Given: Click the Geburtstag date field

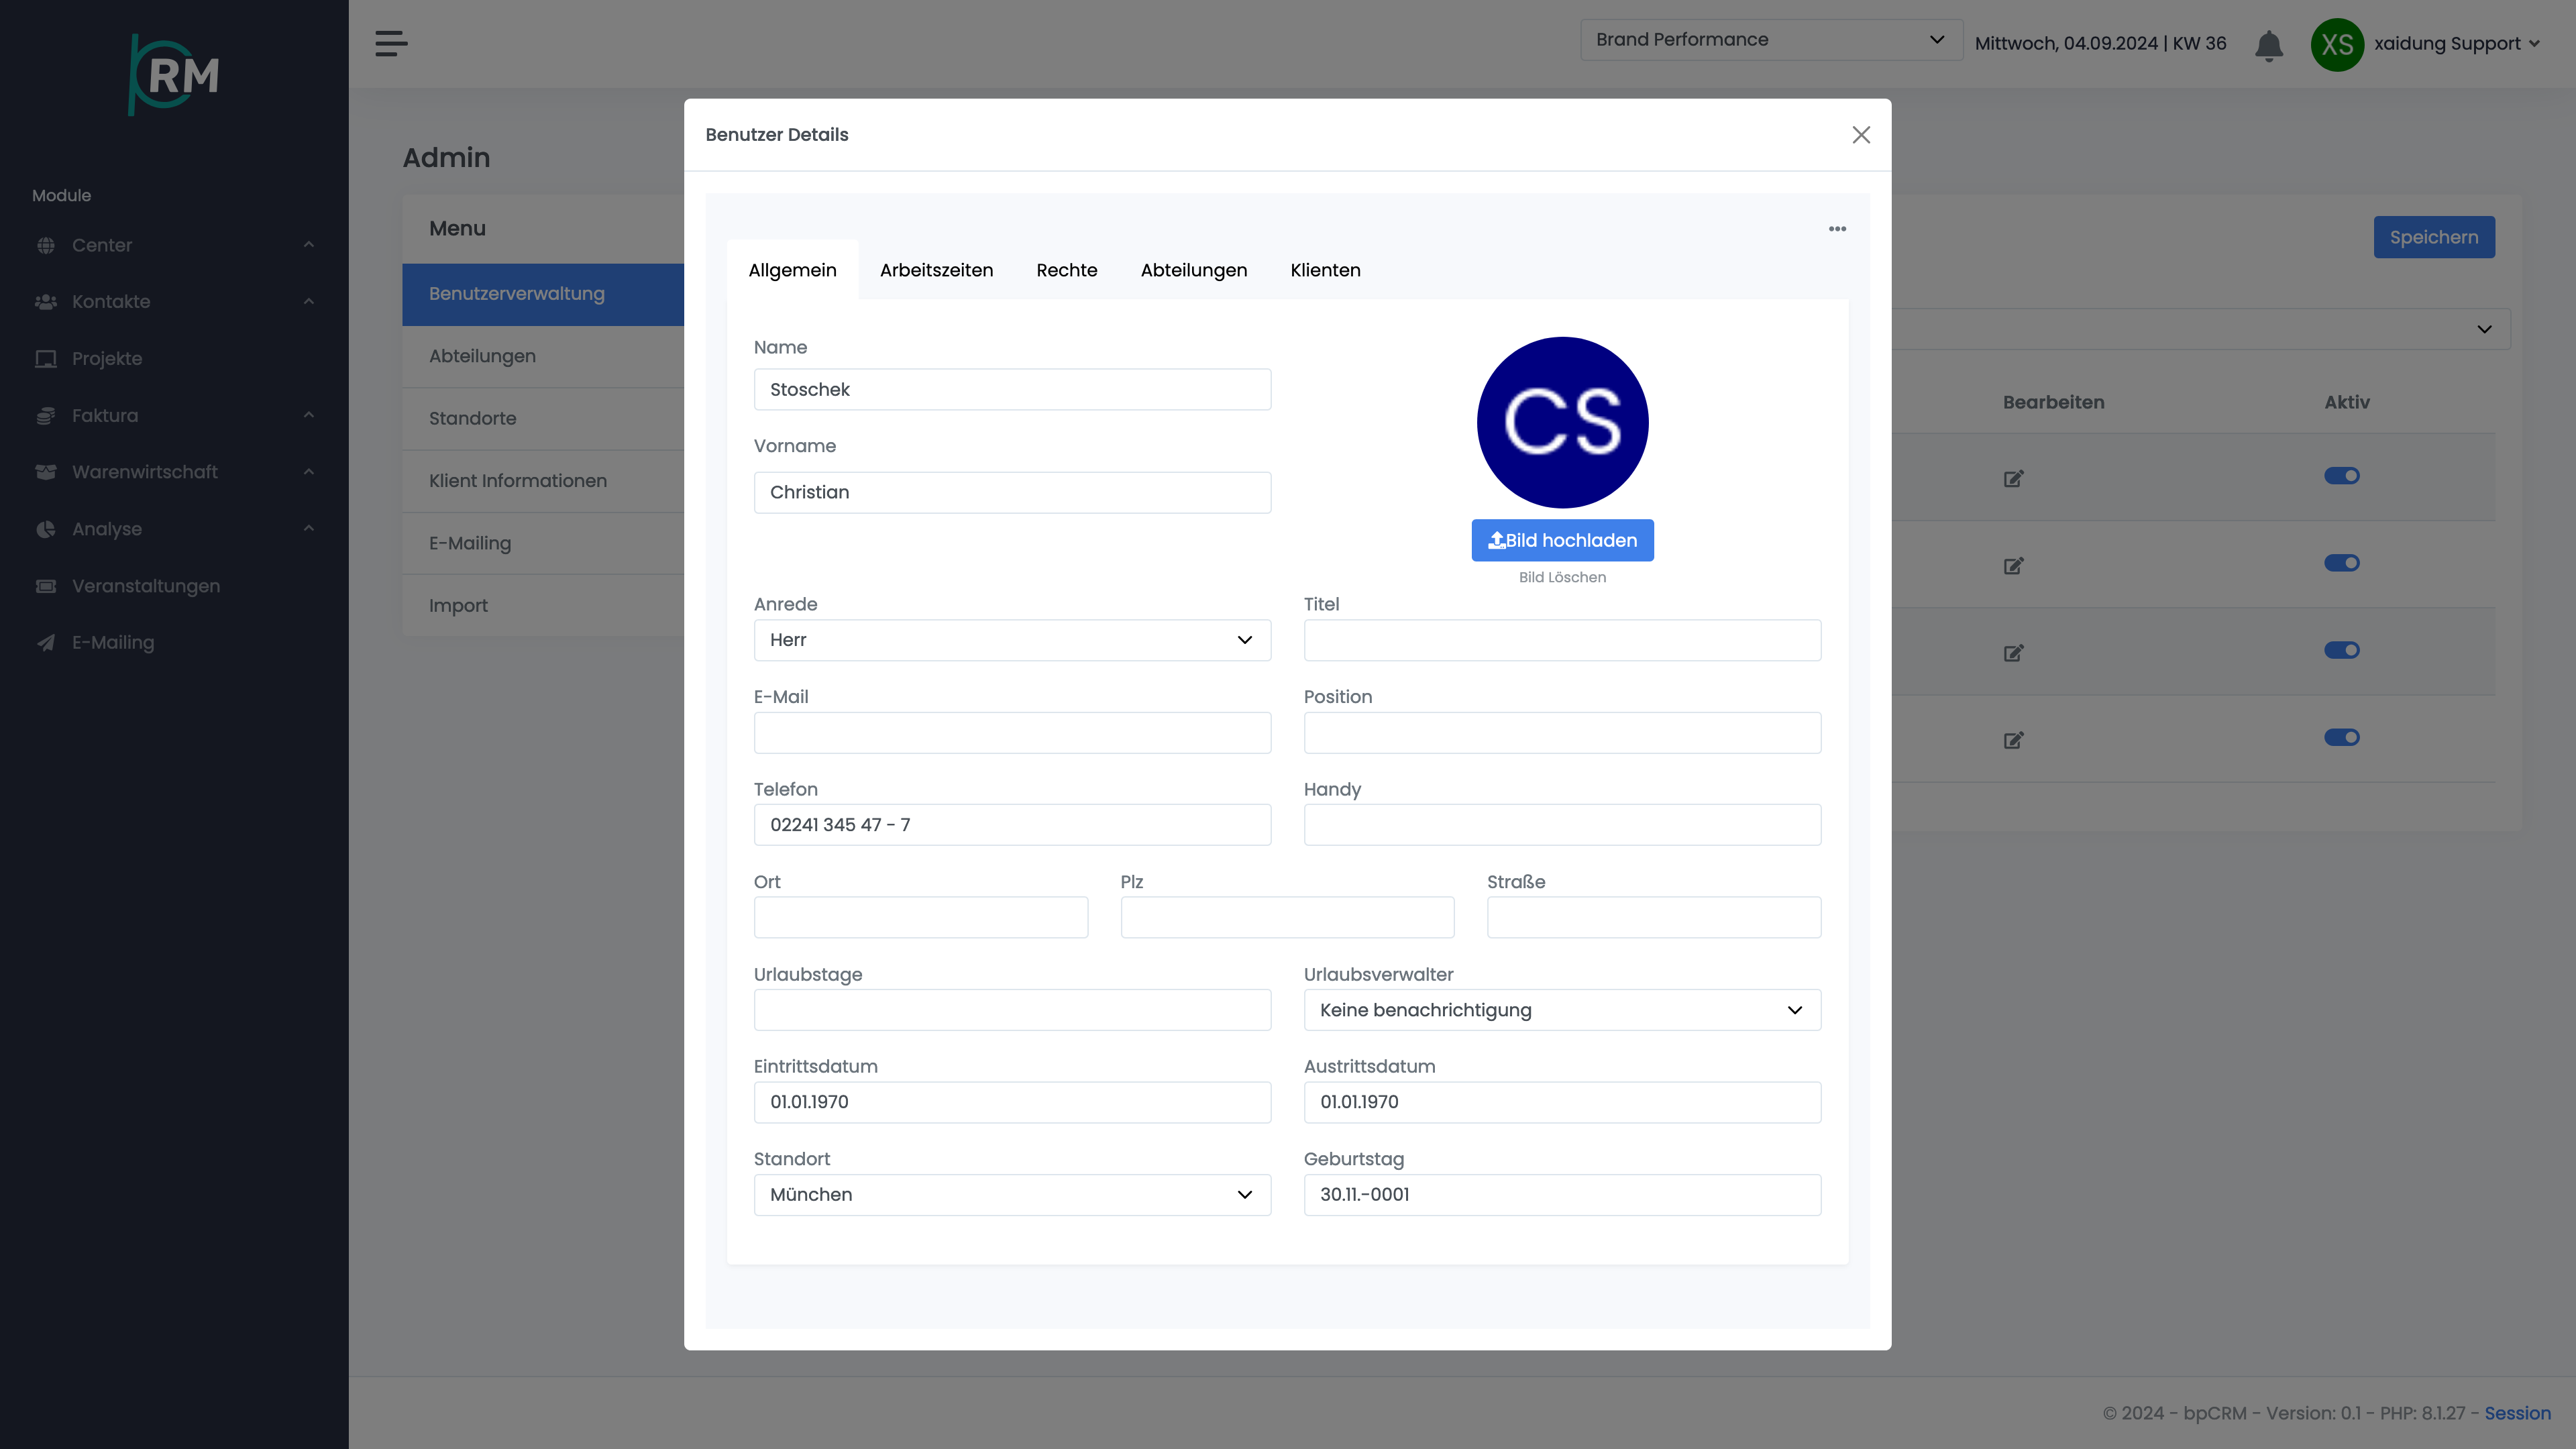Looking at the screenshot, I should click(1562, 1195).
